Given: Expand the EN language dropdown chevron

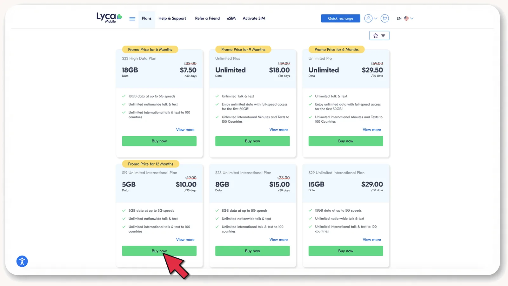Looking at the screenshot, I should pos(412,18).
